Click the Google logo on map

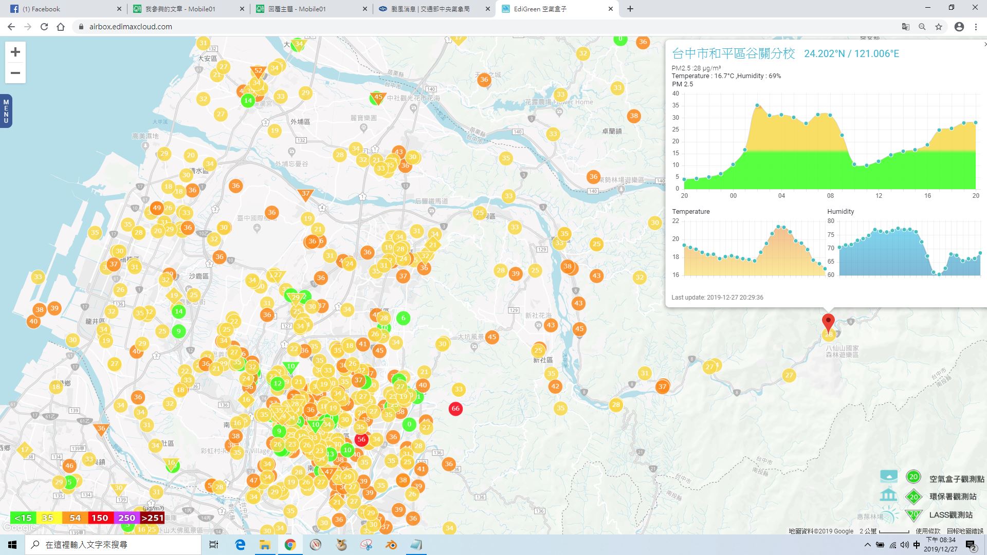[19, 528]
